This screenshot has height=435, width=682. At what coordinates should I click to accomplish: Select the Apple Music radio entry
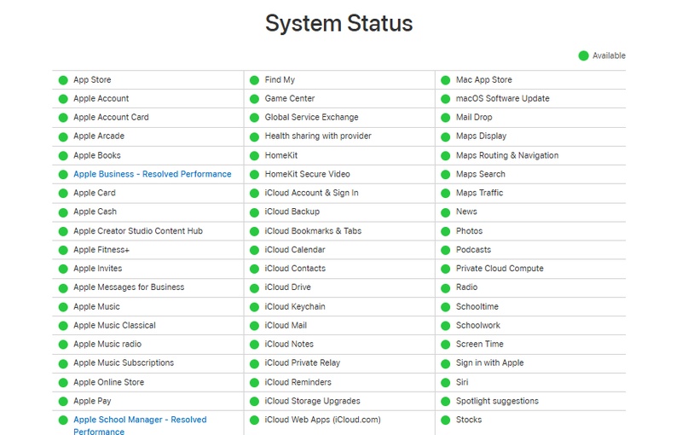tap(107, 344)
